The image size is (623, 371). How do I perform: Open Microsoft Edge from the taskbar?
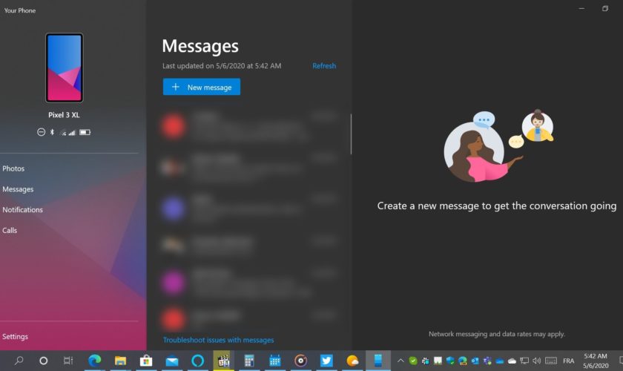94,361
